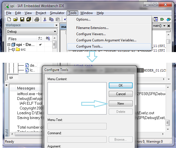The height and width of the screenshot is (148, 176).
Task: Click the Open file folder icon
Action: click(15, 19)
